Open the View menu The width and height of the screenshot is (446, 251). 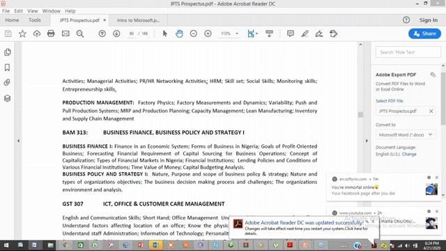tap(33, 11)
